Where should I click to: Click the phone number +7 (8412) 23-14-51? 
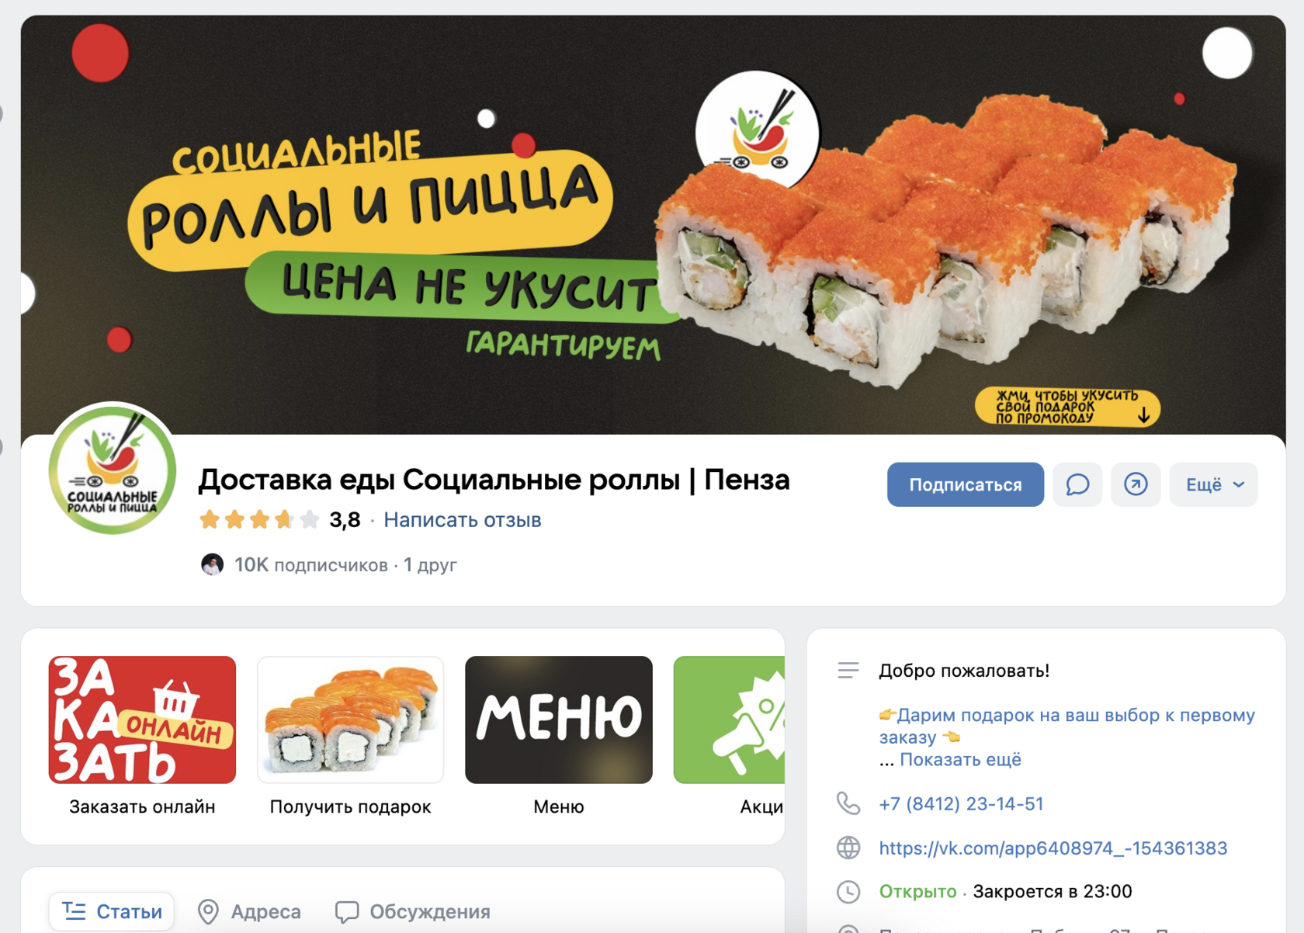click(x=961, y=803)
